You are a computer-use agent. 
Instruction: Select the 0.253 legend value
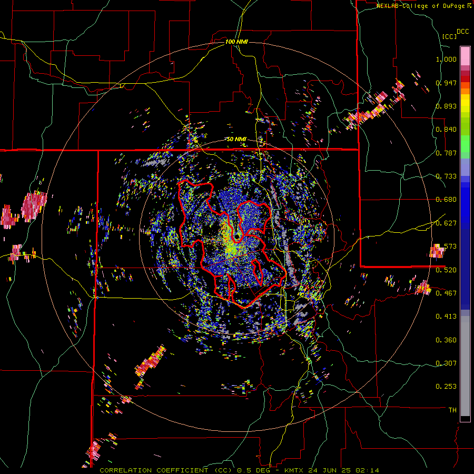[446, 387]
